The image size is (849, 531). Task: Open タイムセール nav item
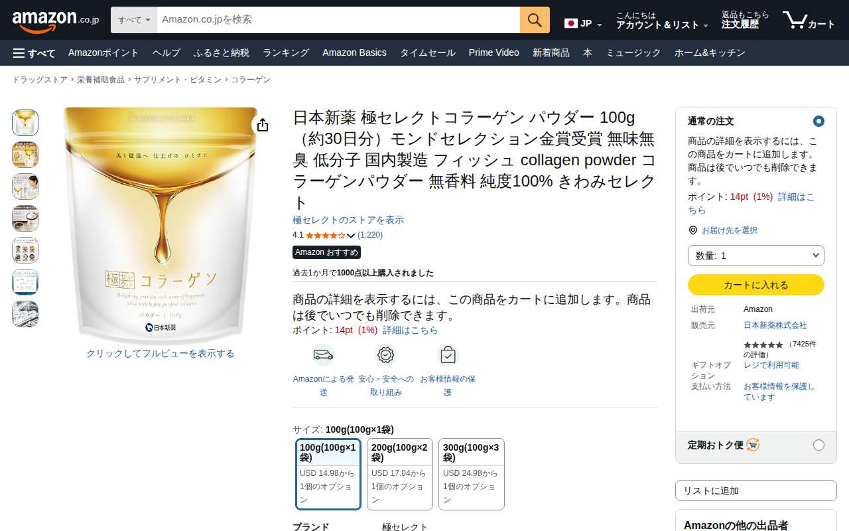click(x=427, y=53)
